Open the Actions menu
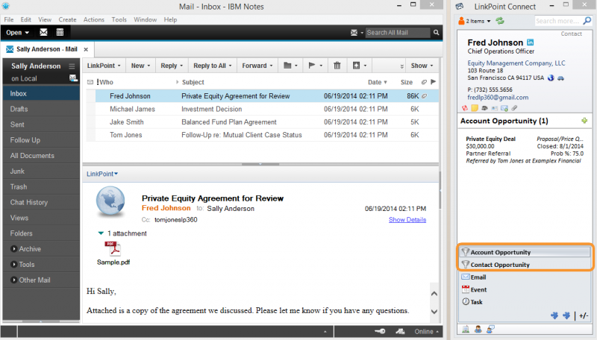 coord(94,19)
